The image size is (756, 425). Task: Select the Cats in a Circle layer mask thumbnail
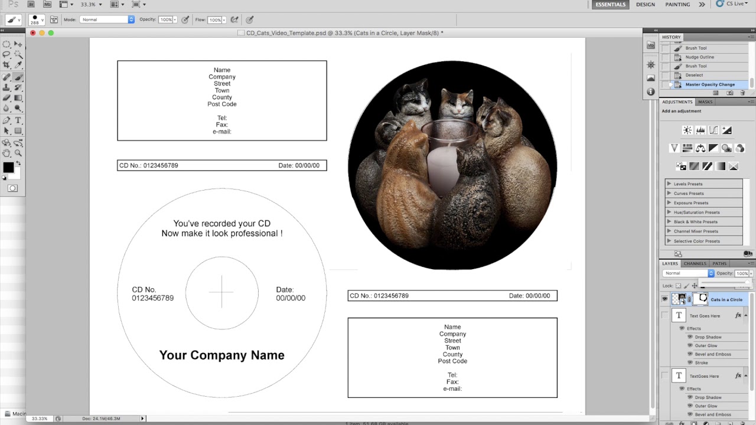click(700, 299)
